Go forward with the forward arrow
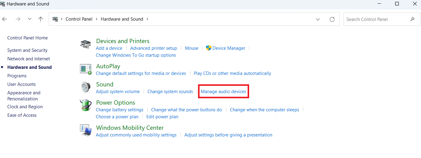 (18, 19)
